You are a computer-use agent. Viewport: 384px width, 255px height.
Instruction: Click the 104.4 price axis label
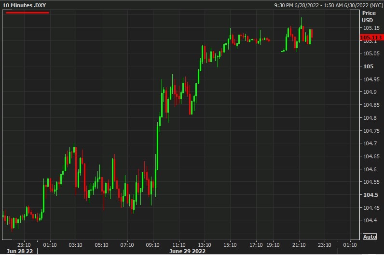tap(370, 220)
